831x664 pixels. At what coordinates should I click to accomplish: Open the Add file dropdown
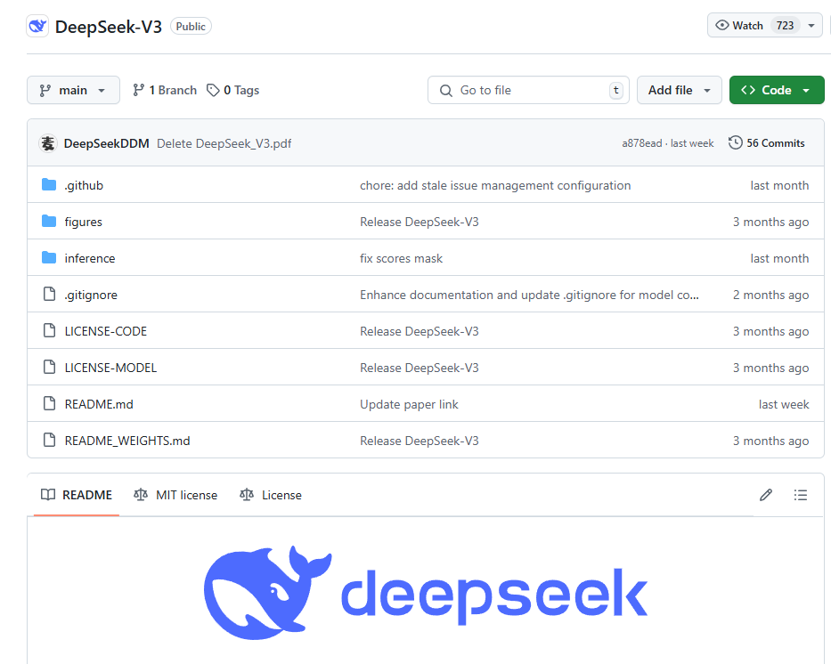tap(679, 90)
